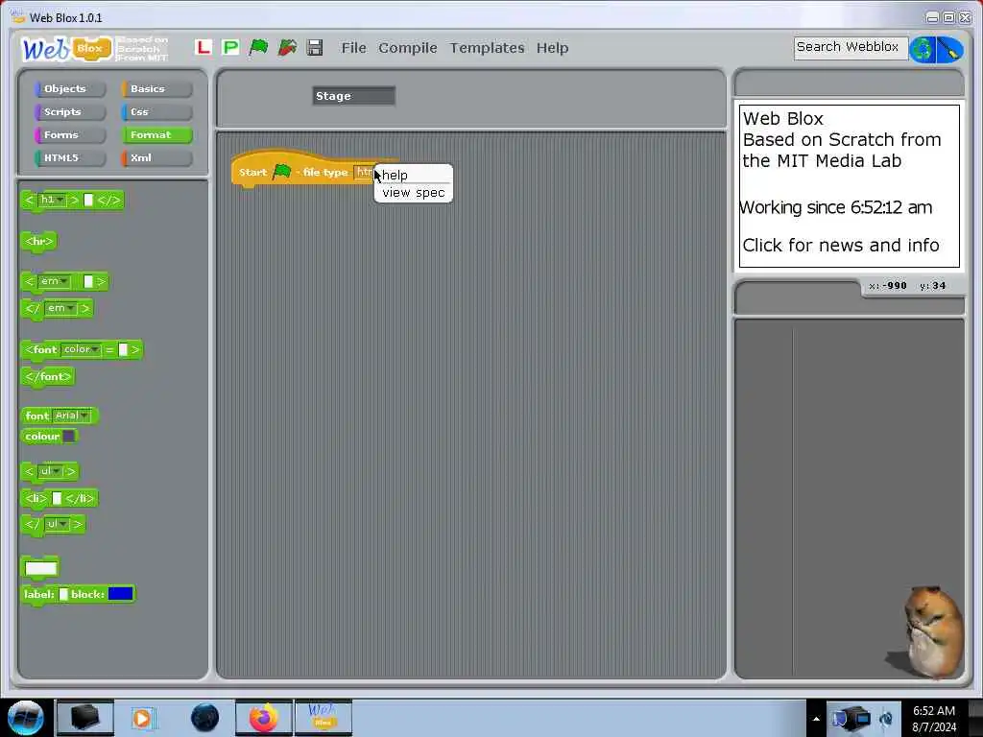Image resolution: width=983 pixels, height=737 pixels.
Task: Click the blue broom icon at top right
Action: pos(949,50)
